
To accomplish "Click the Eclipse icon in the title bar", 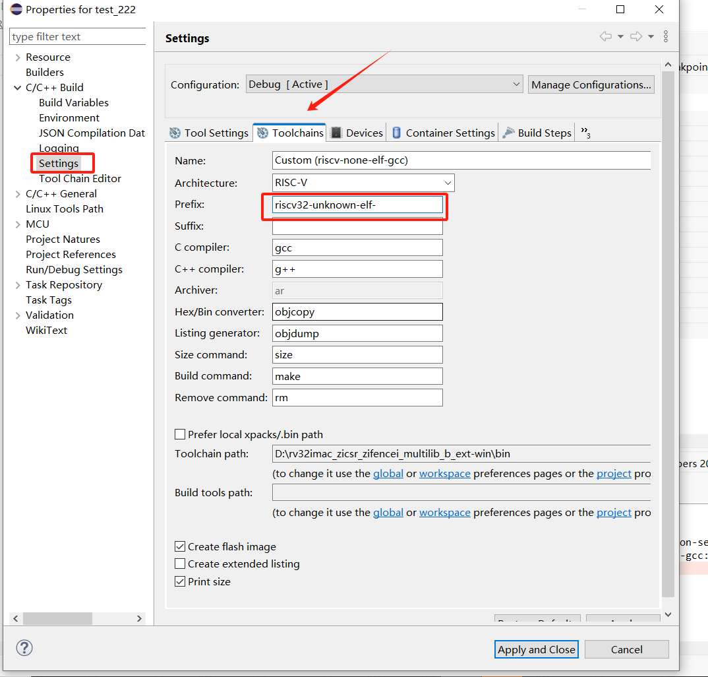I will tap(16, 9).
